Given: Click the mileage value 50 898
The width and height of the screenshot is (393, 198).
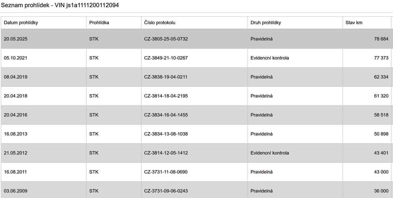Looking at the screenshot, I should [381, 134].
